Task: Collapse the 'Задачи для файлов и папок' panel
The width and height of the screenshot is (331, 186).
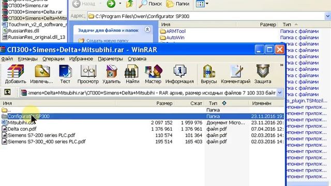Action: 147,30
